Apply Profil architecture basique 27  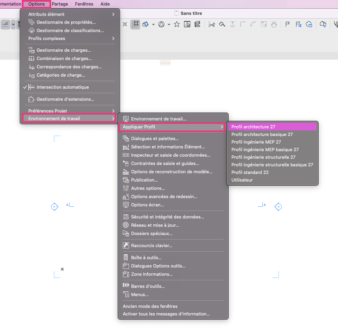pyautogui.click(x=273, y=134)
